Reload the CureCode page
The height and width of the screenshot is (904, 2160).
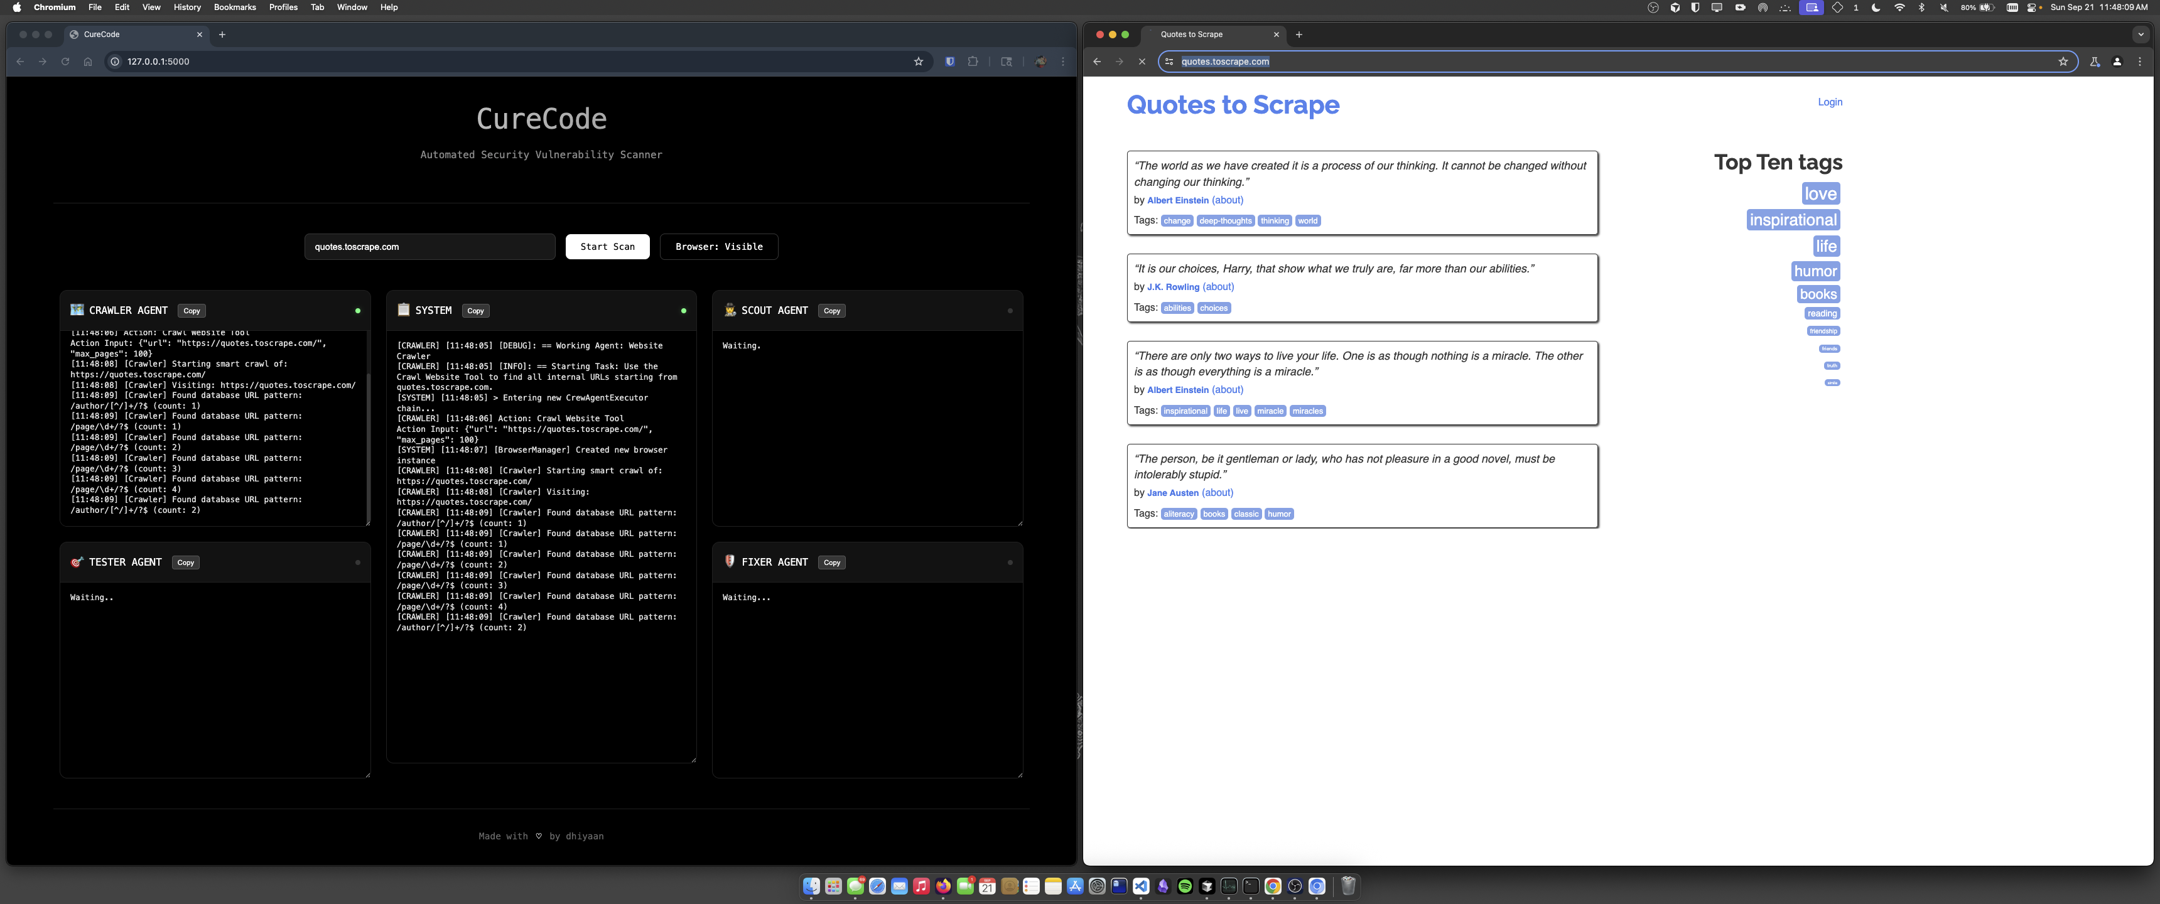point(65,62)
